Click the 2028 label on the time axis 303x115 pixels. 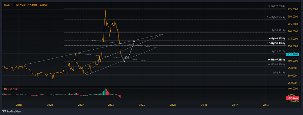pyautogui.click(x=173, y=105)
